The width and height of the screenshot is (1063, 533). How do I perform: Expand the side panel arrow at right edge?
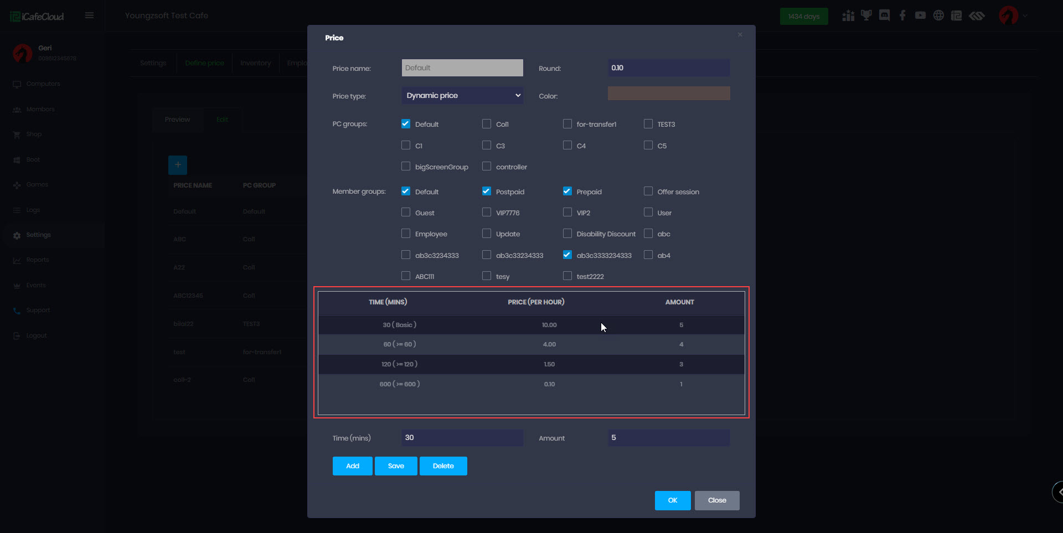(x=1059, y=491)
